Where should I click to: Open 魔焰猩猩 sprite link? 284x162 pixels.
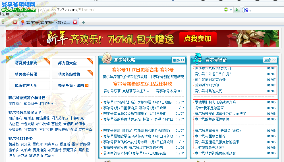click(x=43, y=118)
